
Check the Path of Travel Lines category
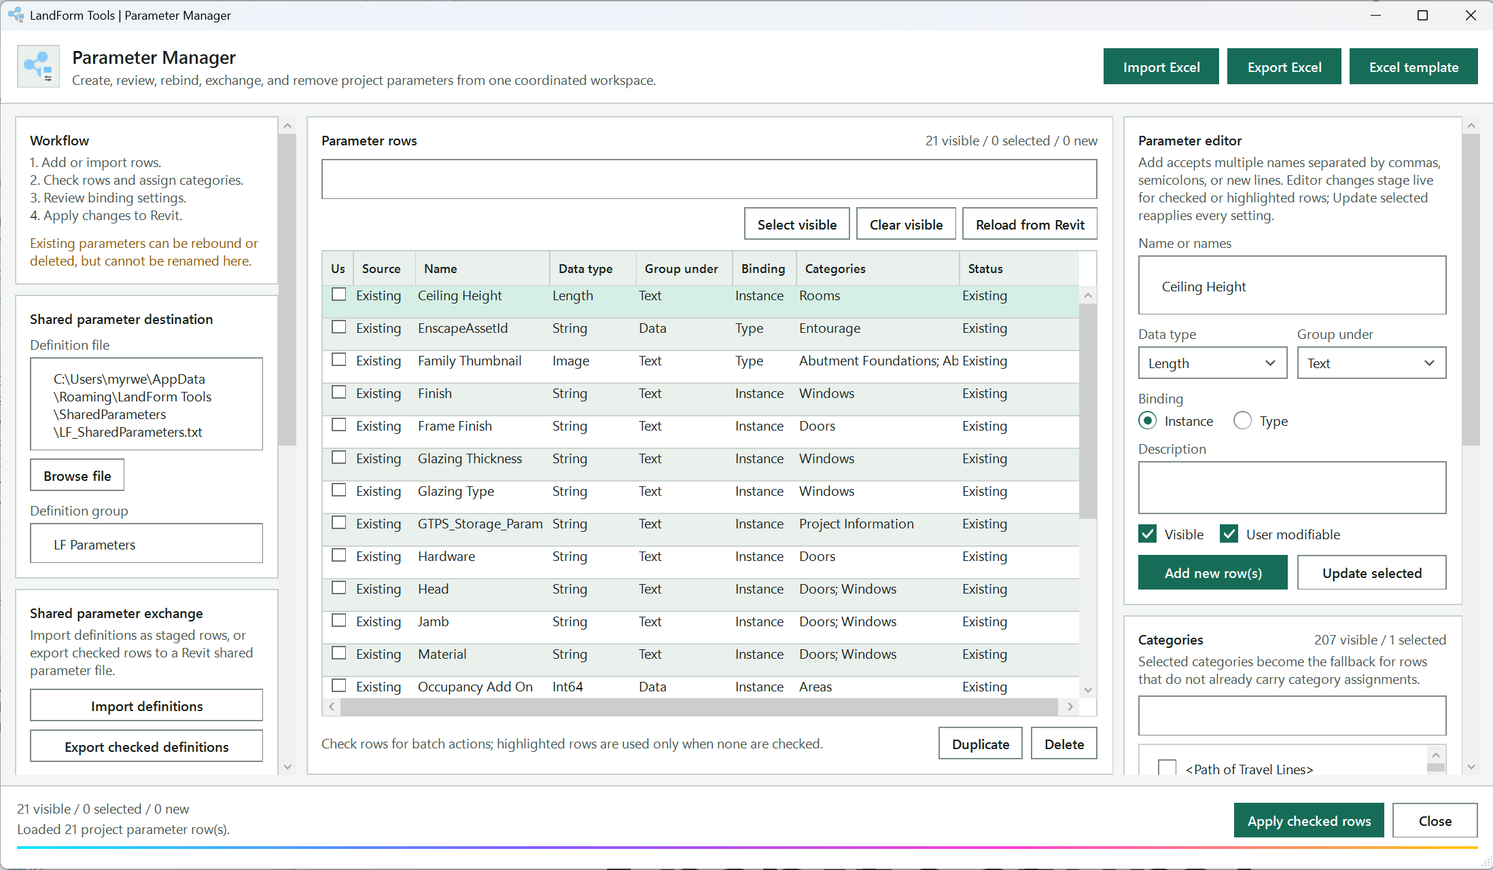pyautogui.click(x=1167, y=768)
